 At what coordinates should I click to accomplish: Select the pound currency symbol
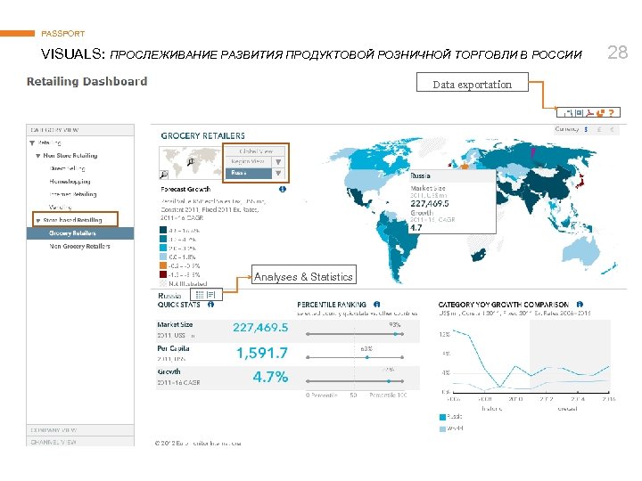(599, 129)
